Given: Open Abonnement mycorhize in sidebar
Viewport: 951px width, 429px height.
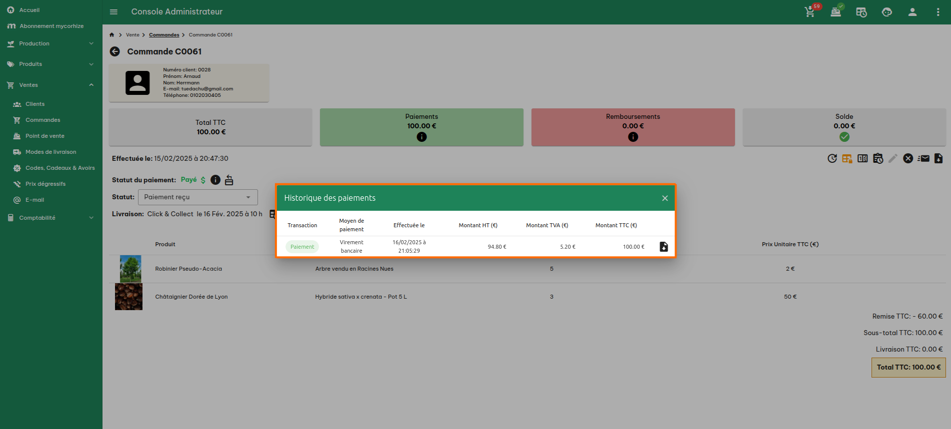Looking at the screenshot, I should pyautogui.click(x=51, y=26).
